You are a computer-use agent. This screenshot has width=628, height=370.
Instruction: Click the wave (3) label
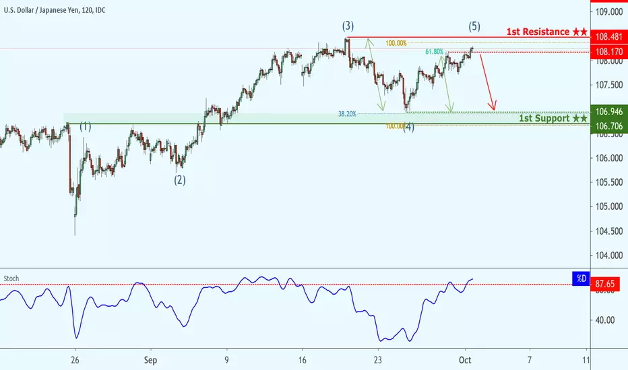pyautogui.click(x=348, y=26)
